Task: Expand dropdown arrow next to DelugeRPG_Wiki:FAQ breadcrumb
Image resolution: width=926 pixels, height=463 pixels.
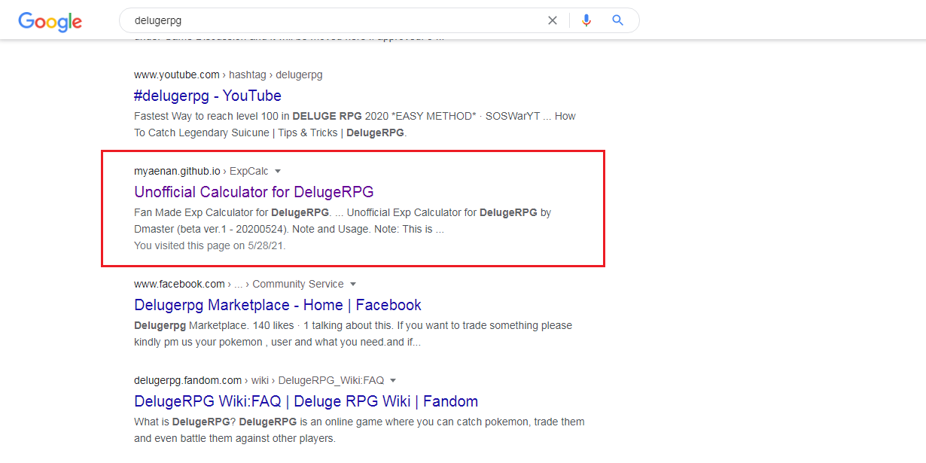Action: 393,381
